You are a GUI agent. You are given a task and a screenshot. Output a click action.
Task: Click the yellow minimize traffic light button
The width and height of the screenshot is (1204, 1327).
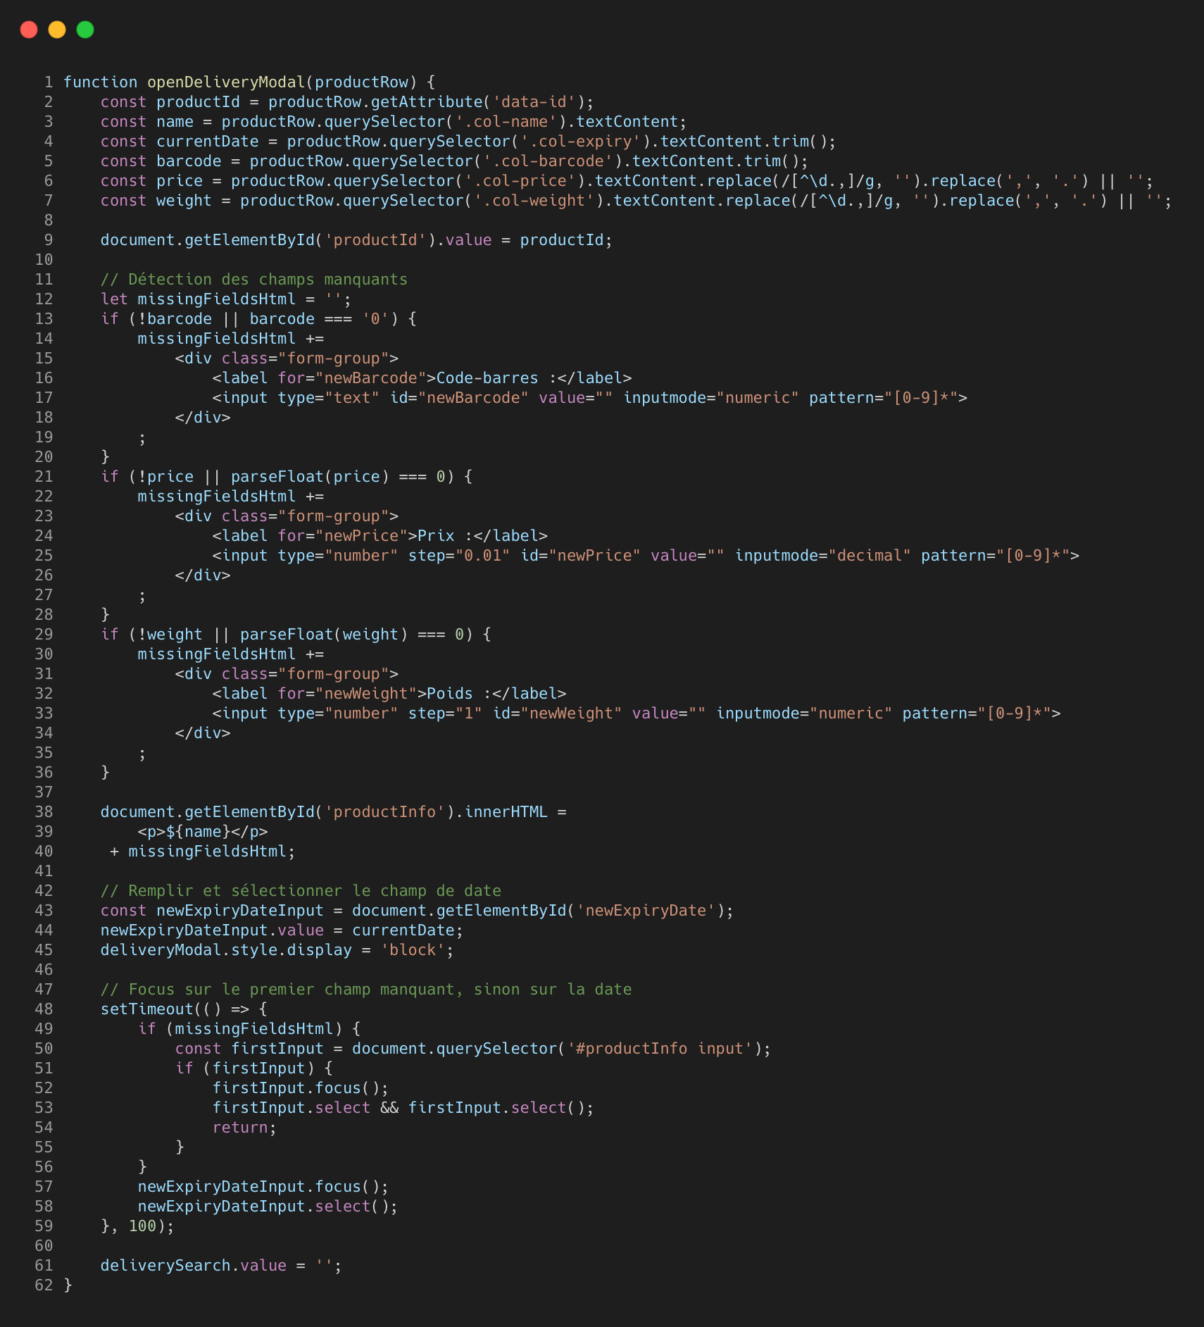[56, 30]
